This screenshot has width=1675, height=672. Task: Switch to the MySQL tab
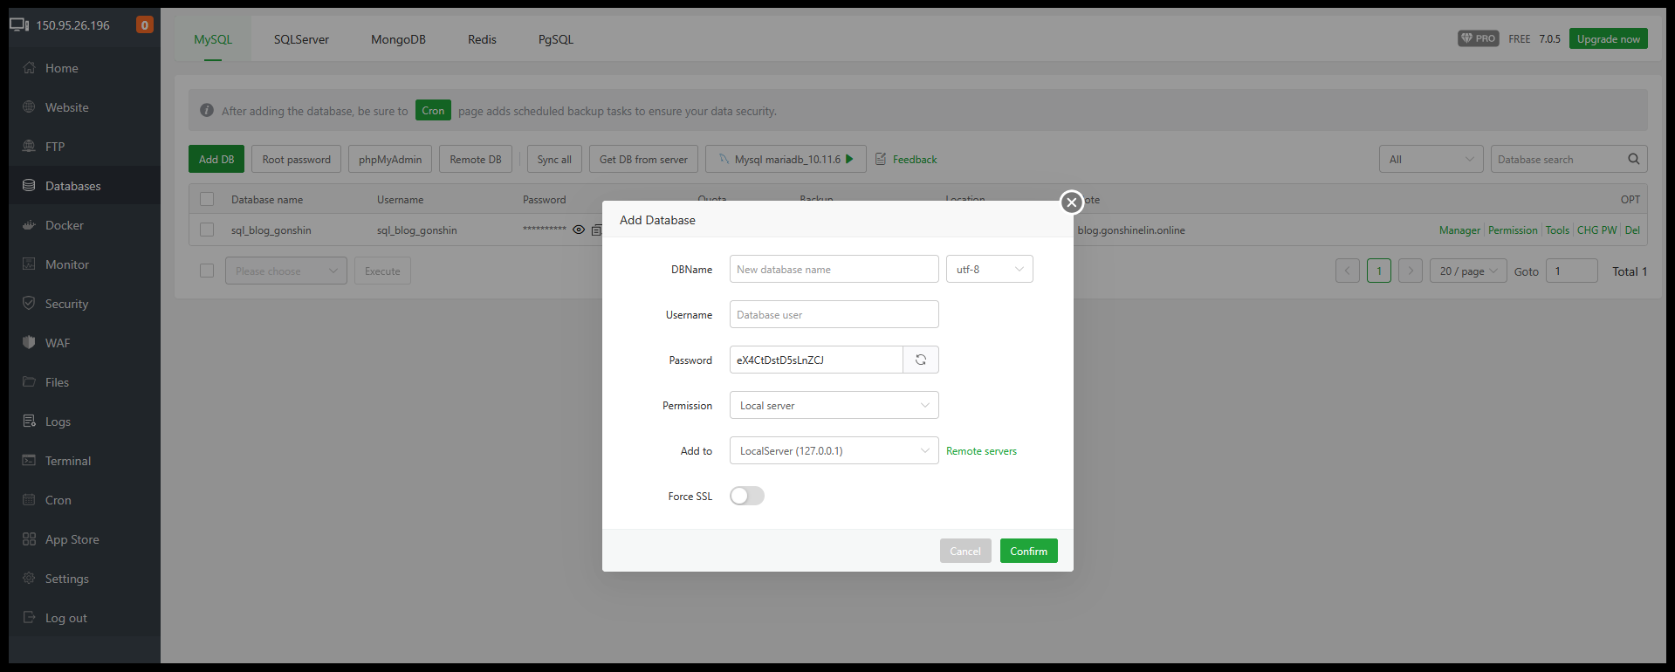(213, 39)
